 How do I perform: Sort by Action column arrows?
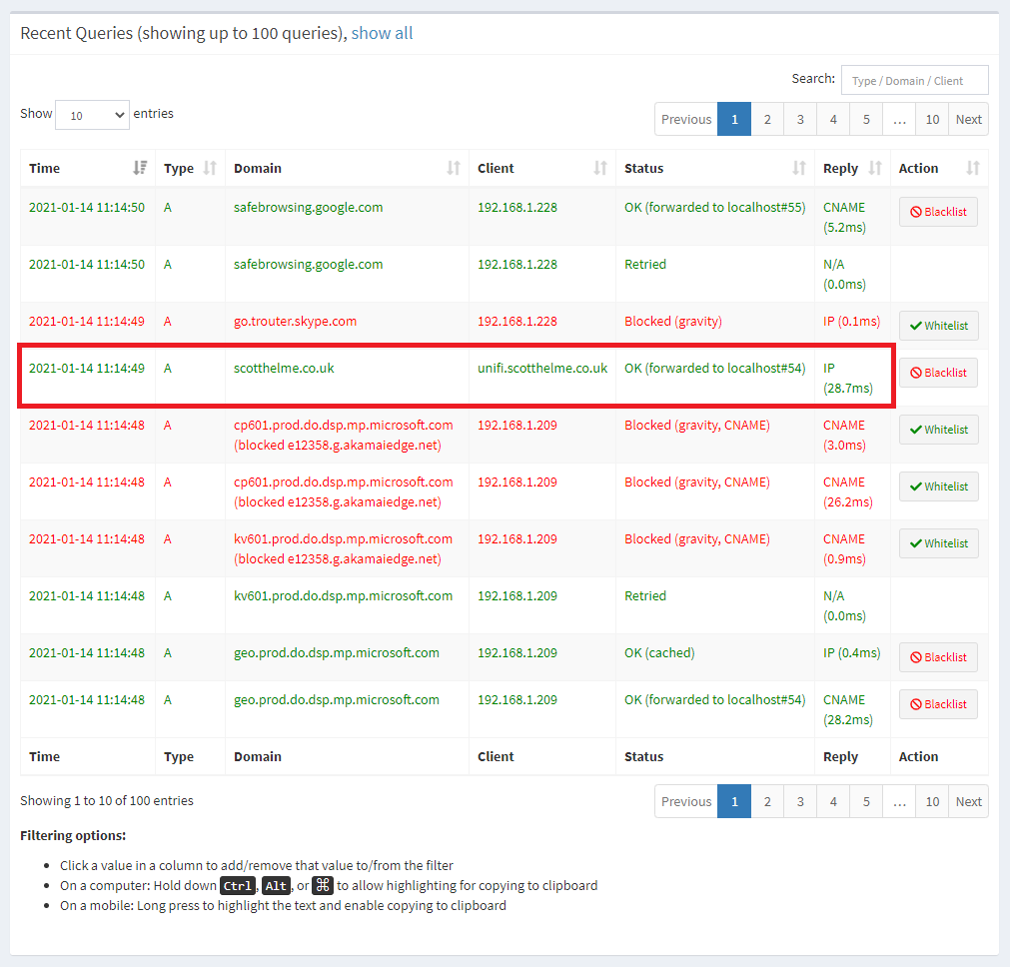[973, 168]
